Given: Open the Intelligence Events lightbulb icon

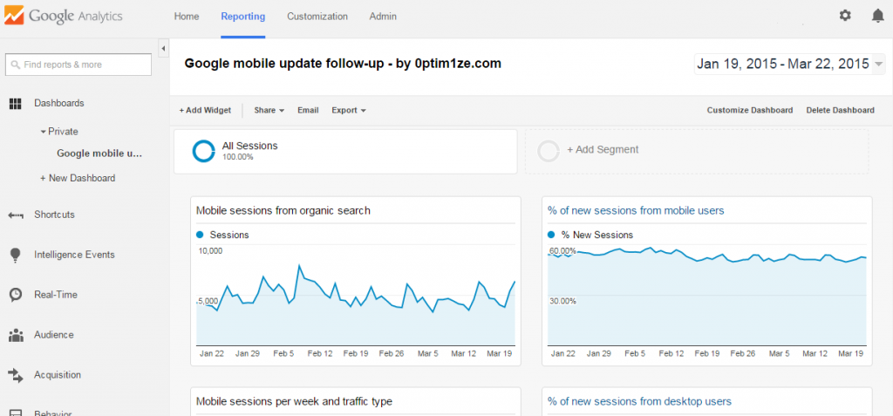Looking at the screenshot, I should tap(16, 255).
